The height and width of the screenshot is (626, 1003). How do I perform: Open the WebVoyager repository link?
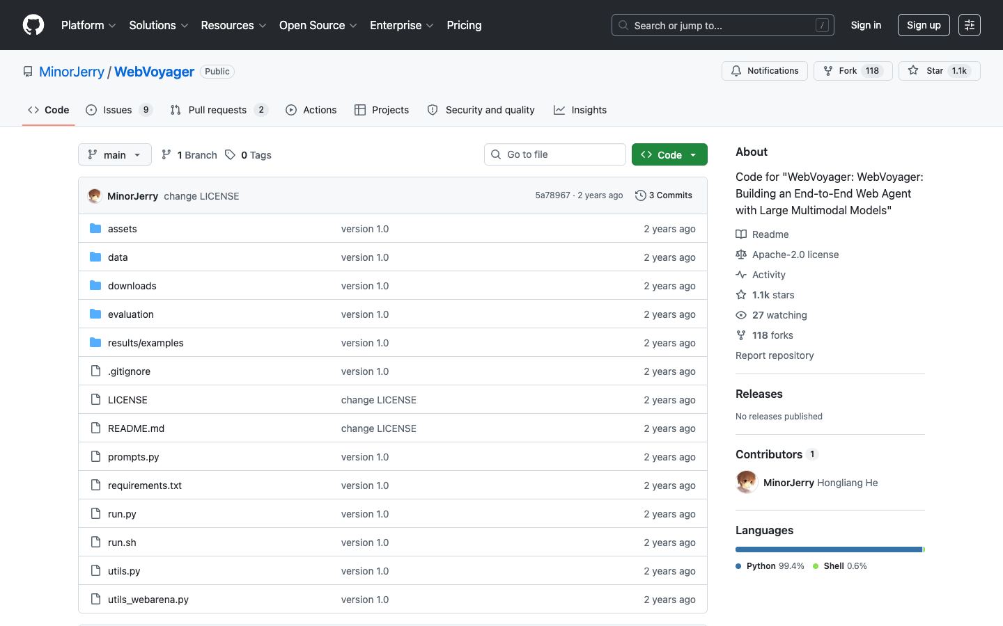coord(154,72)
